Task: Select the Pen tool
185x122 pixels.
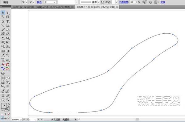Action: click(3, 21)
